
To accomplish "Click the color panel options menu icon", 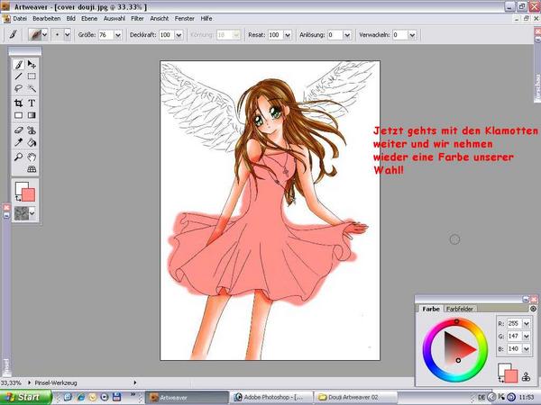I will pos(533,309).
